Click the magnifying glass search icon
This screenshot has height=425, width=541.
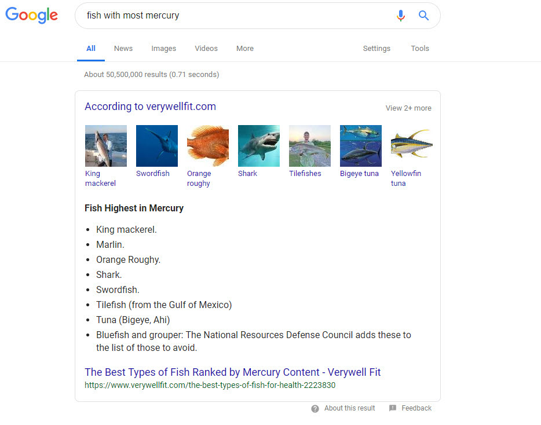coord(424,16)
